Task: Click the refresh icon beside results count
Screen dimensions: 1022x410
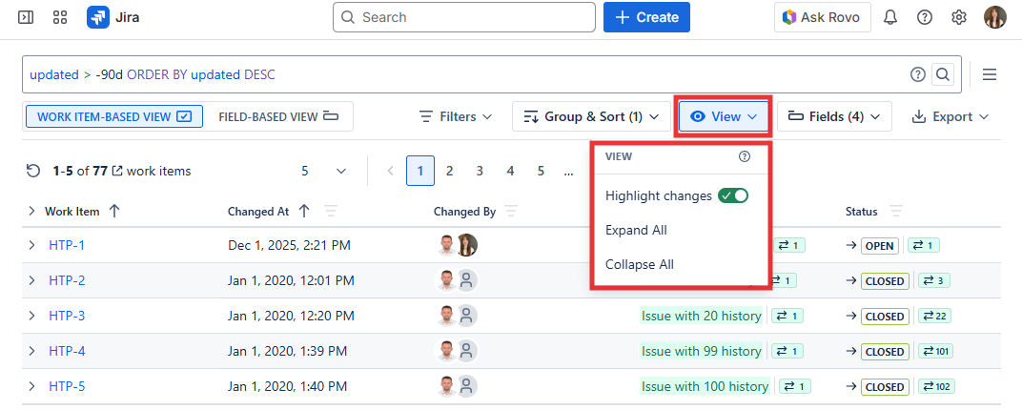Action: (x=33, y=171)
